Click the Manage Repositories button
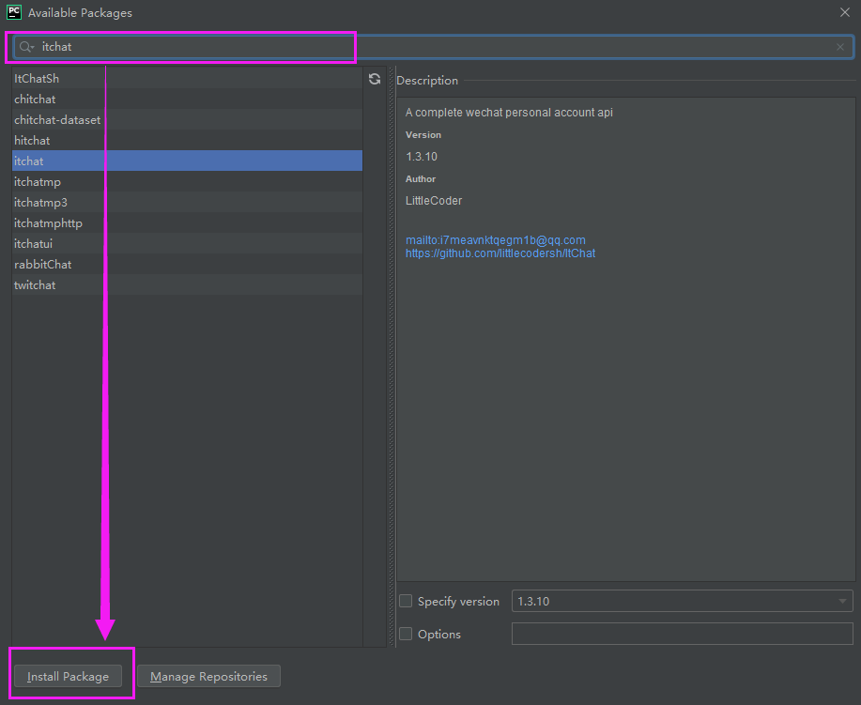 [208, 677]
